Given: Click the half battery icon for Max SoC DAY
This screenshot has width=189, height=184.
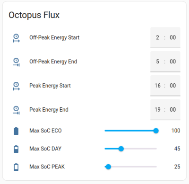Looking at the screenshot, I should point(16,149).
